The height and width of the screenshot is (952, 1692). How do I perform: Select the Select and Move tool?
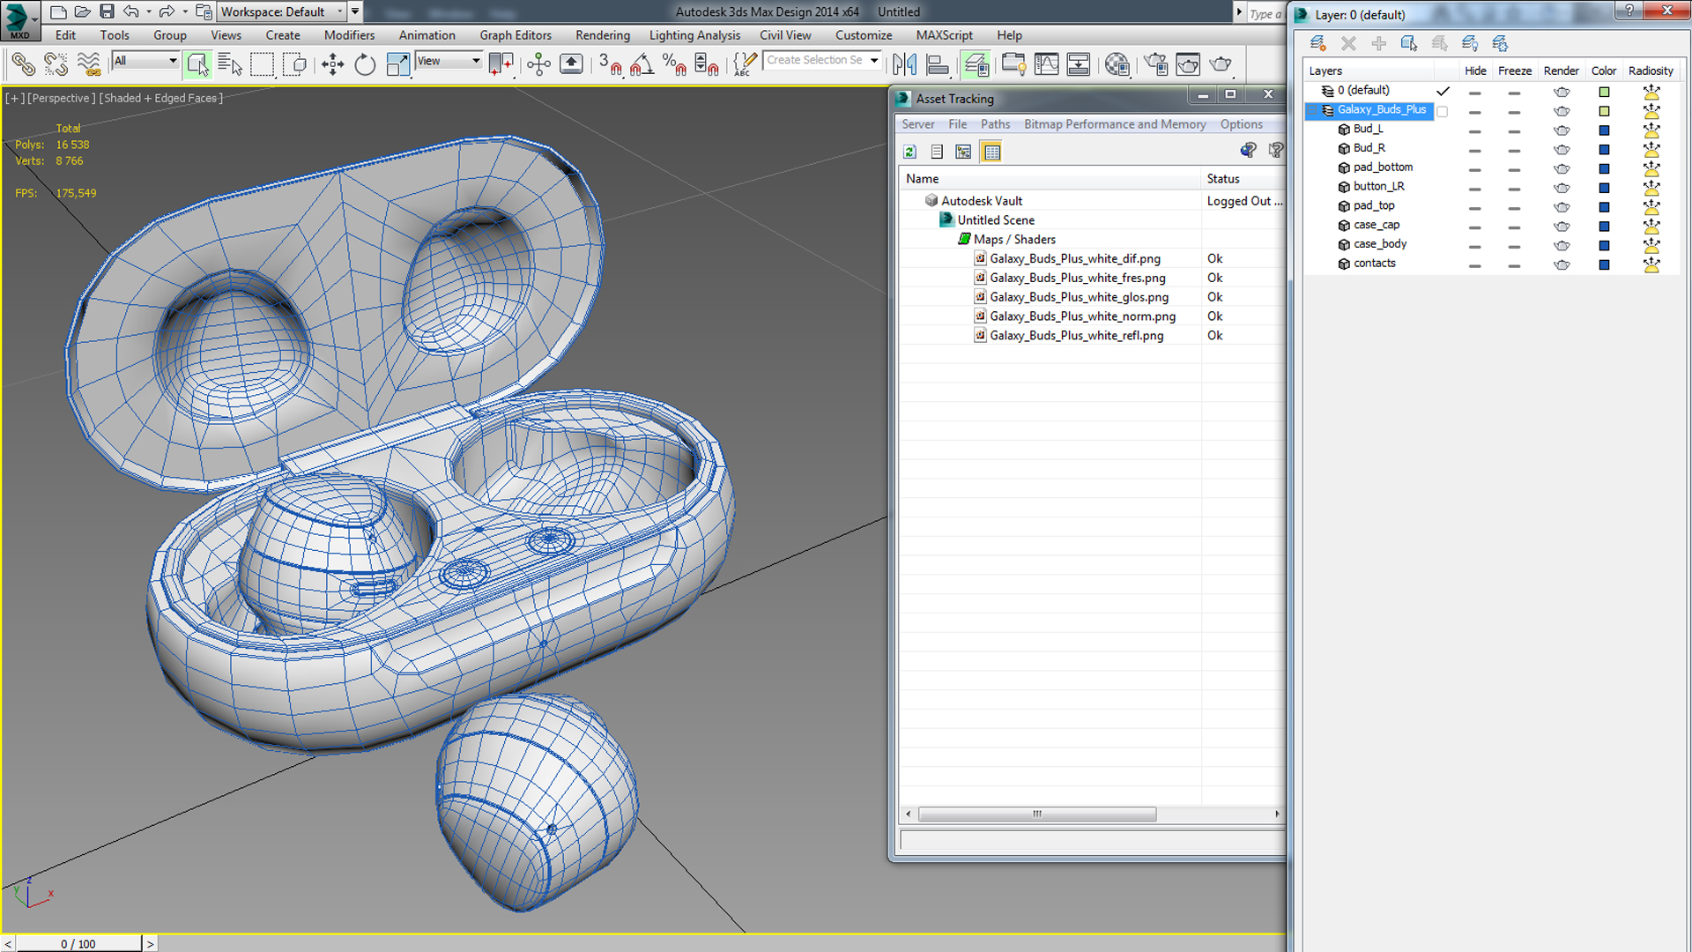pyautogui.click(x=332, y=64)
